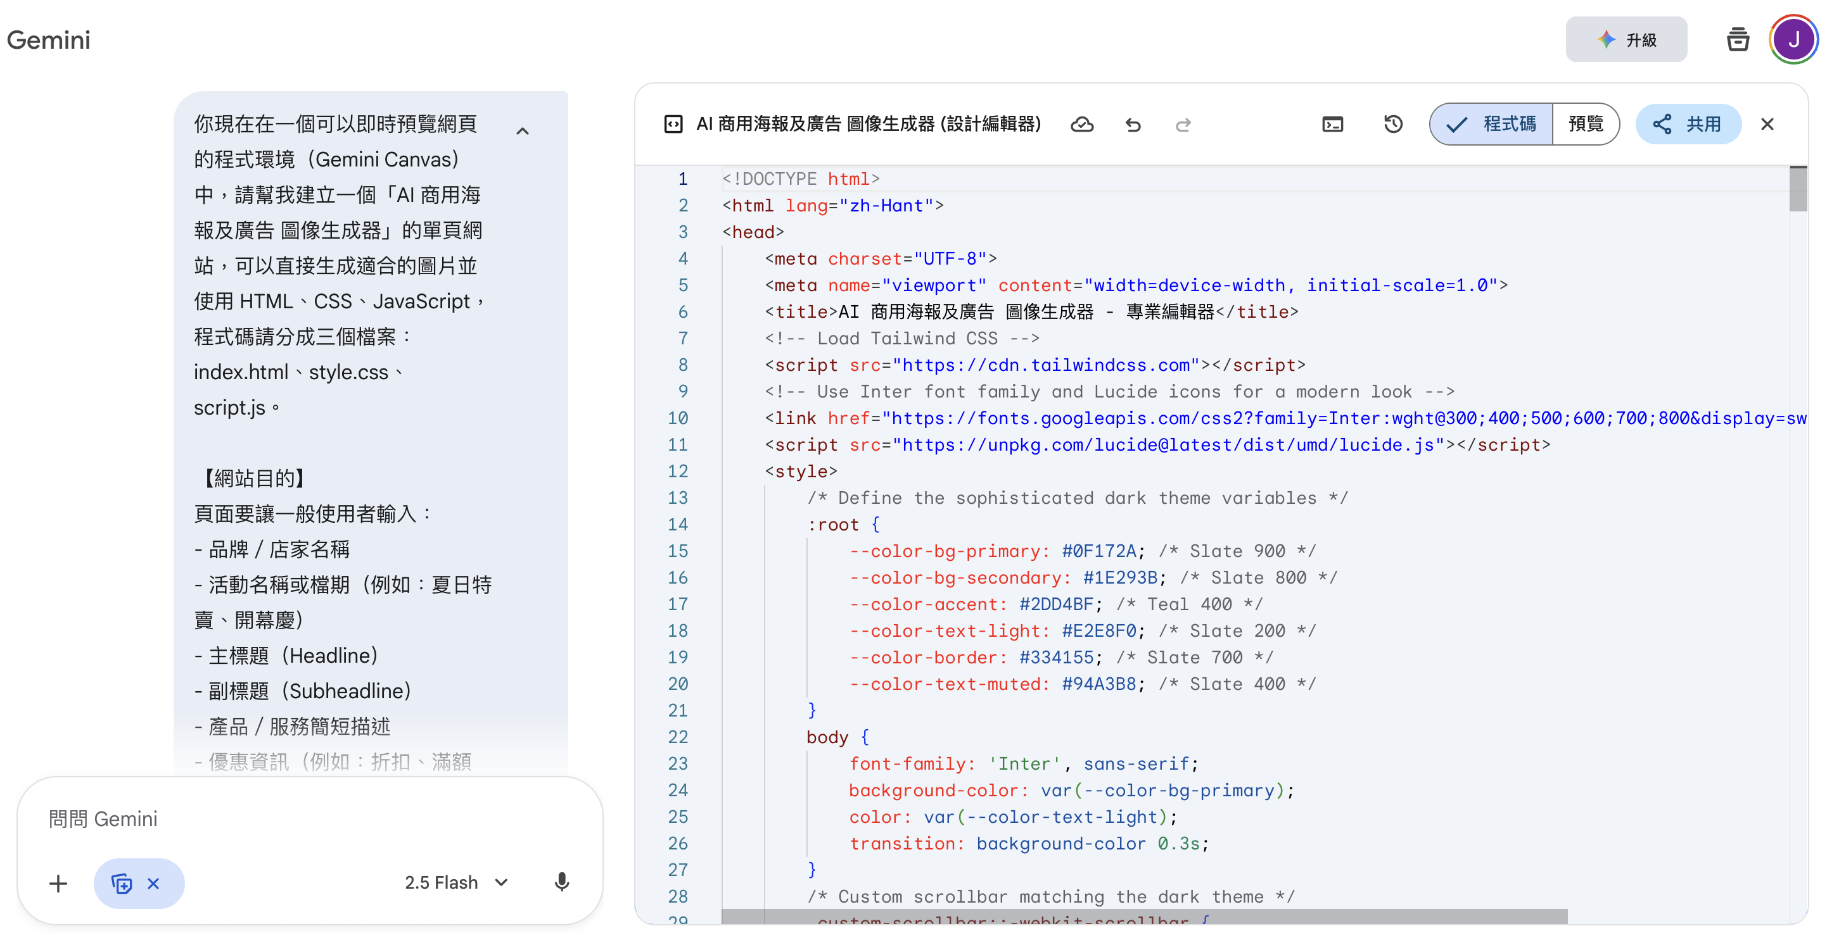Image resolution: width=1827 pixels, height=933 pixels.
Task: Open the J account avatar
Action: coord(1793,40)
